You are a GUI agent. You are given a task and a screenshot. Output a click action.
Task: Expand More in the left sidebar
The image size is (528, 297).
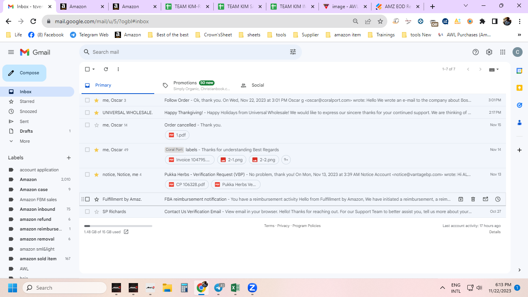click(x=25, y=141)
